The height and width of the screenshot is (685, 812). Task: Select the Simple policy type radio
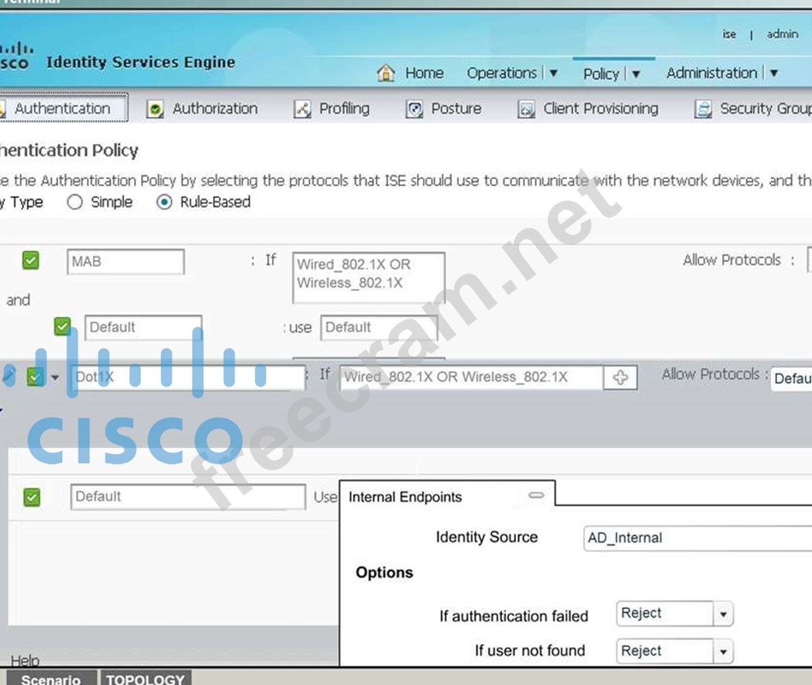click(74, 202)
